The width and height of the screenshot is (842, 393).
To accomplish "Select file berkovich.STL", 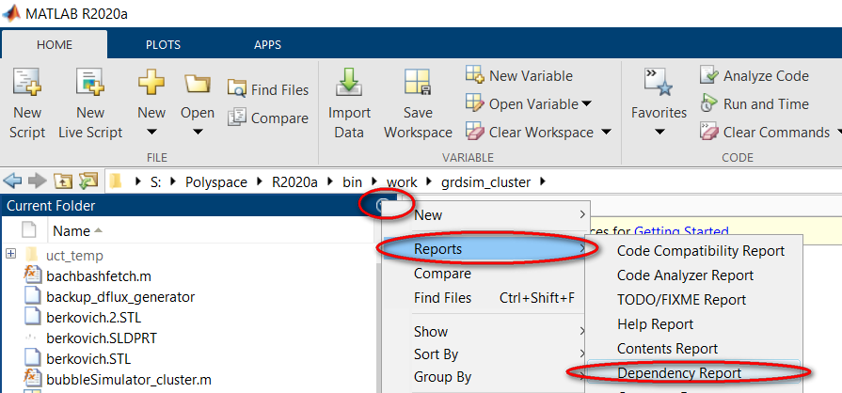I will pos(88,358).
